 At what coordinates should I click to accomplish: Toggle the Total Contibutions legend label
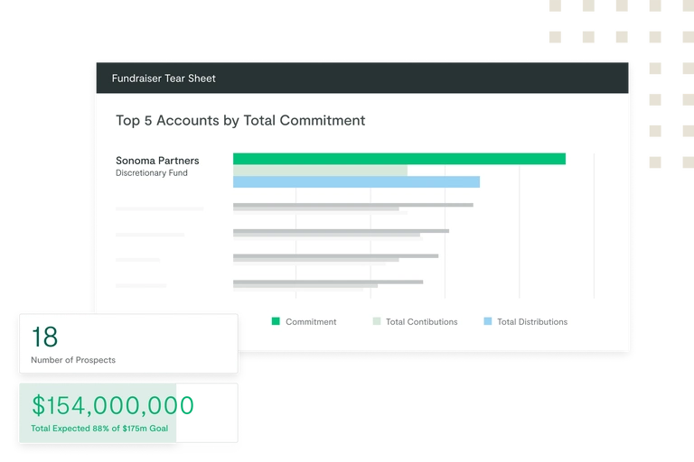(x=421, y=322)
